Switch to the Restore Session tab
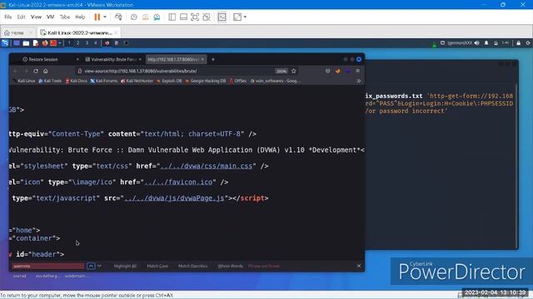The height and width of the screenshot is (299, 533). [44, 59]
